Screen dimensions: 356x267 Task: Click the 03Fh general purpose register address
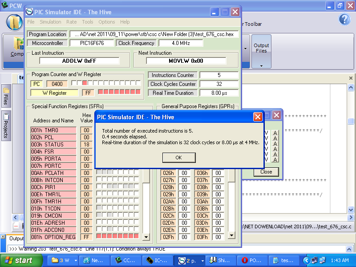point(202,237)
